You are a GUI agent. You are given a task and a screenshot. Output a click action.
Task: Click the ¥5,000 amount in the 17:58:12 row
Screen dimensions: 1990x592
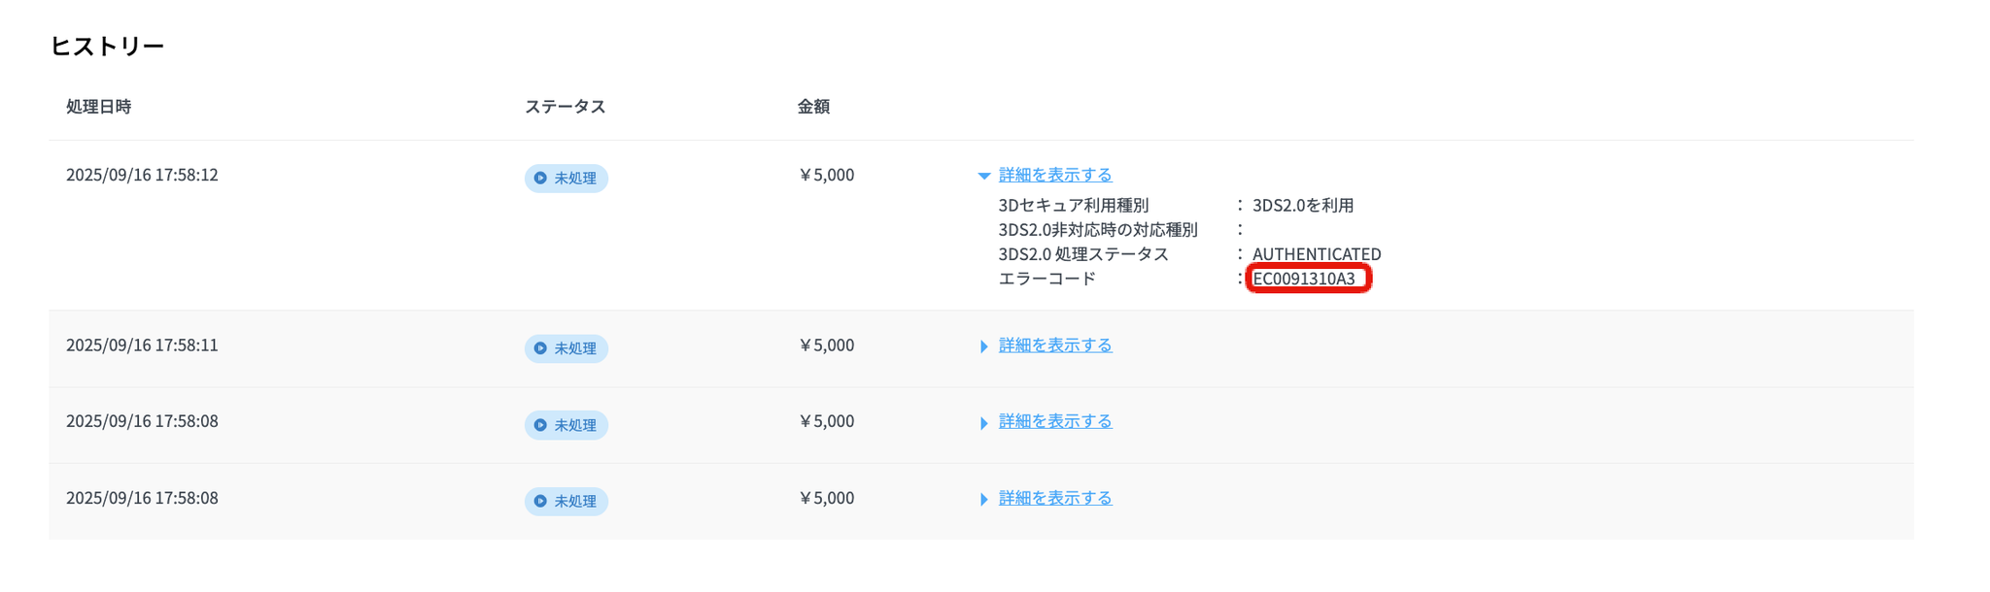[x=826, y=175]
